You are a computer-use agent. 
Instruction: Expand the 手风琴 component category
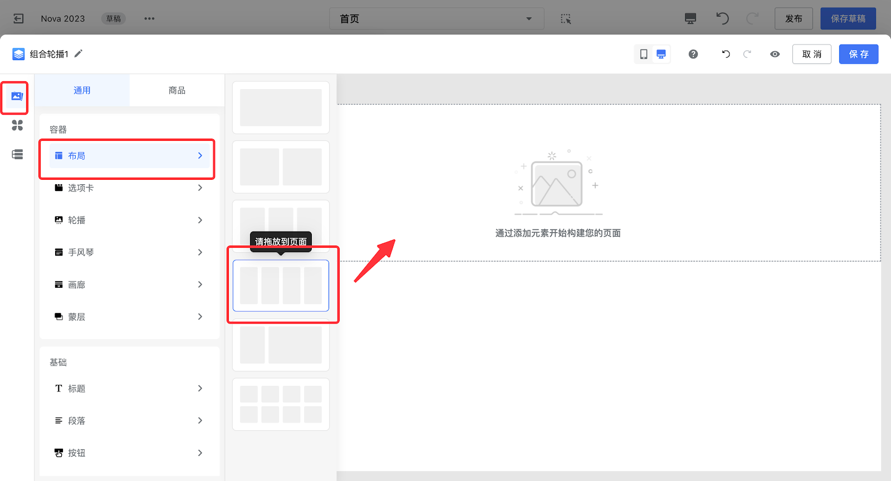129,252
